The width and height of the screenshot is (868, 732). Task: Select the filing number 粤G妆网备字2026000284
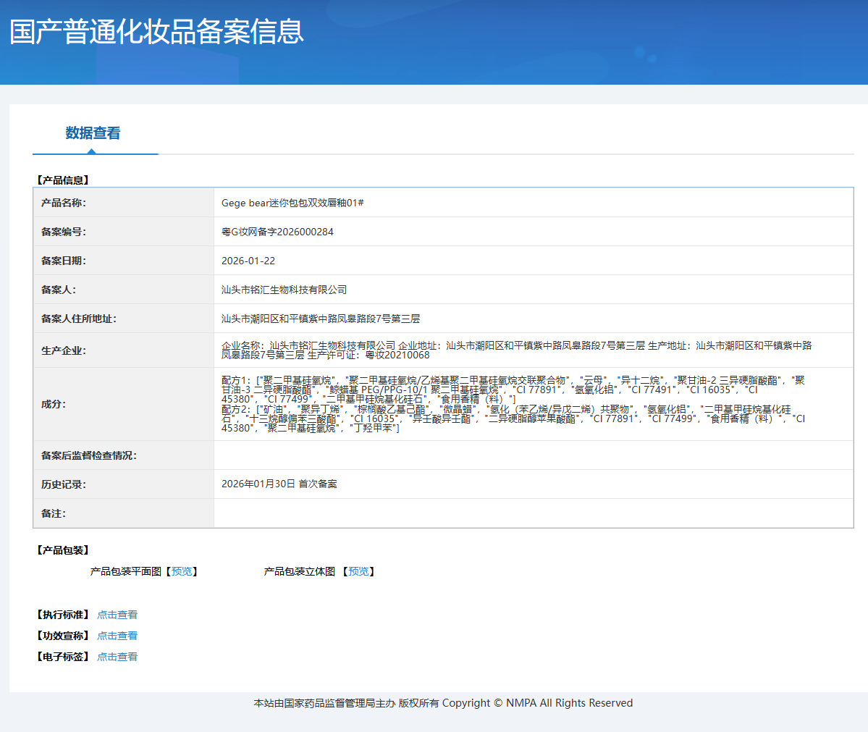[x=277, y=232]
